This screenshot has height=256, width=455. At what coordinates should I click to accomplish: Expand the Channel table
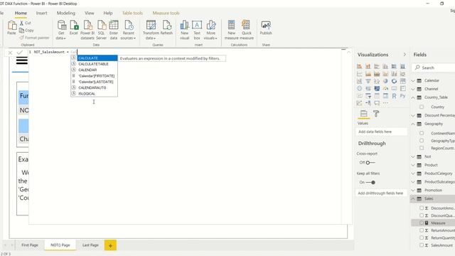(x=413, y=89)
